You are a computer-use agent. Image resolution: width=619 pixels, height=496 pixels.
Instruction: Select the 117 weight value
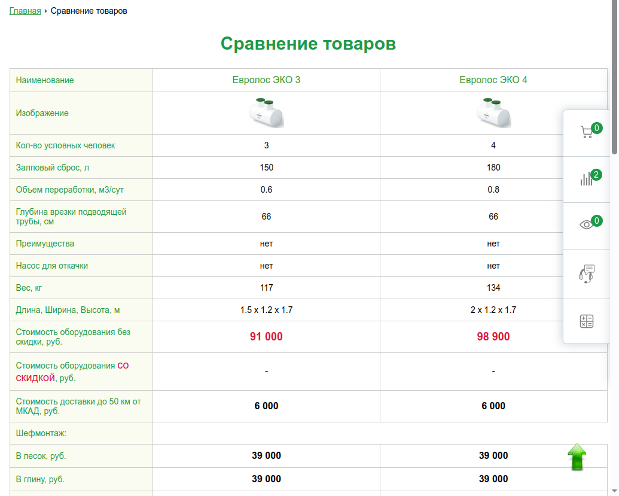(x=267, y=288)
